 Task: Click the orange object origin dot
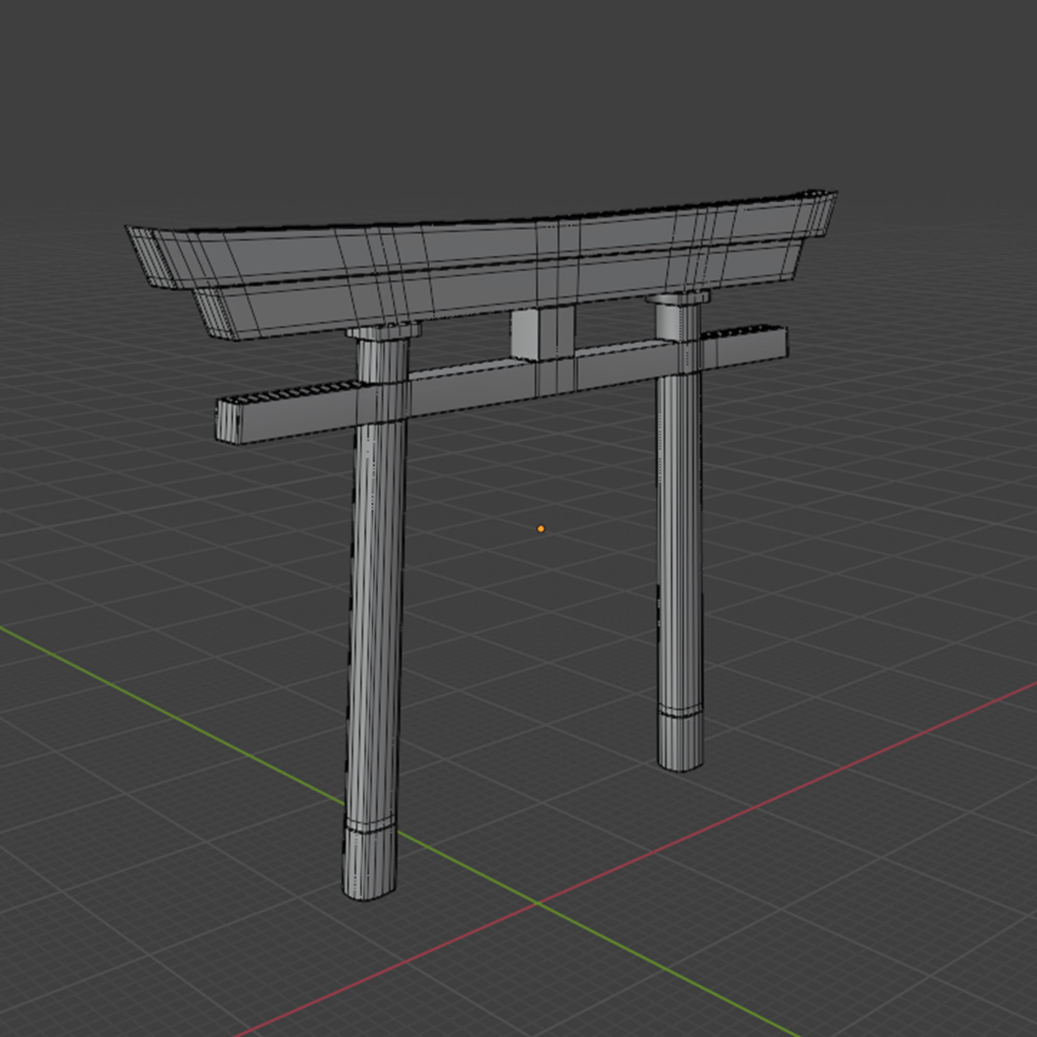[540, 529]
